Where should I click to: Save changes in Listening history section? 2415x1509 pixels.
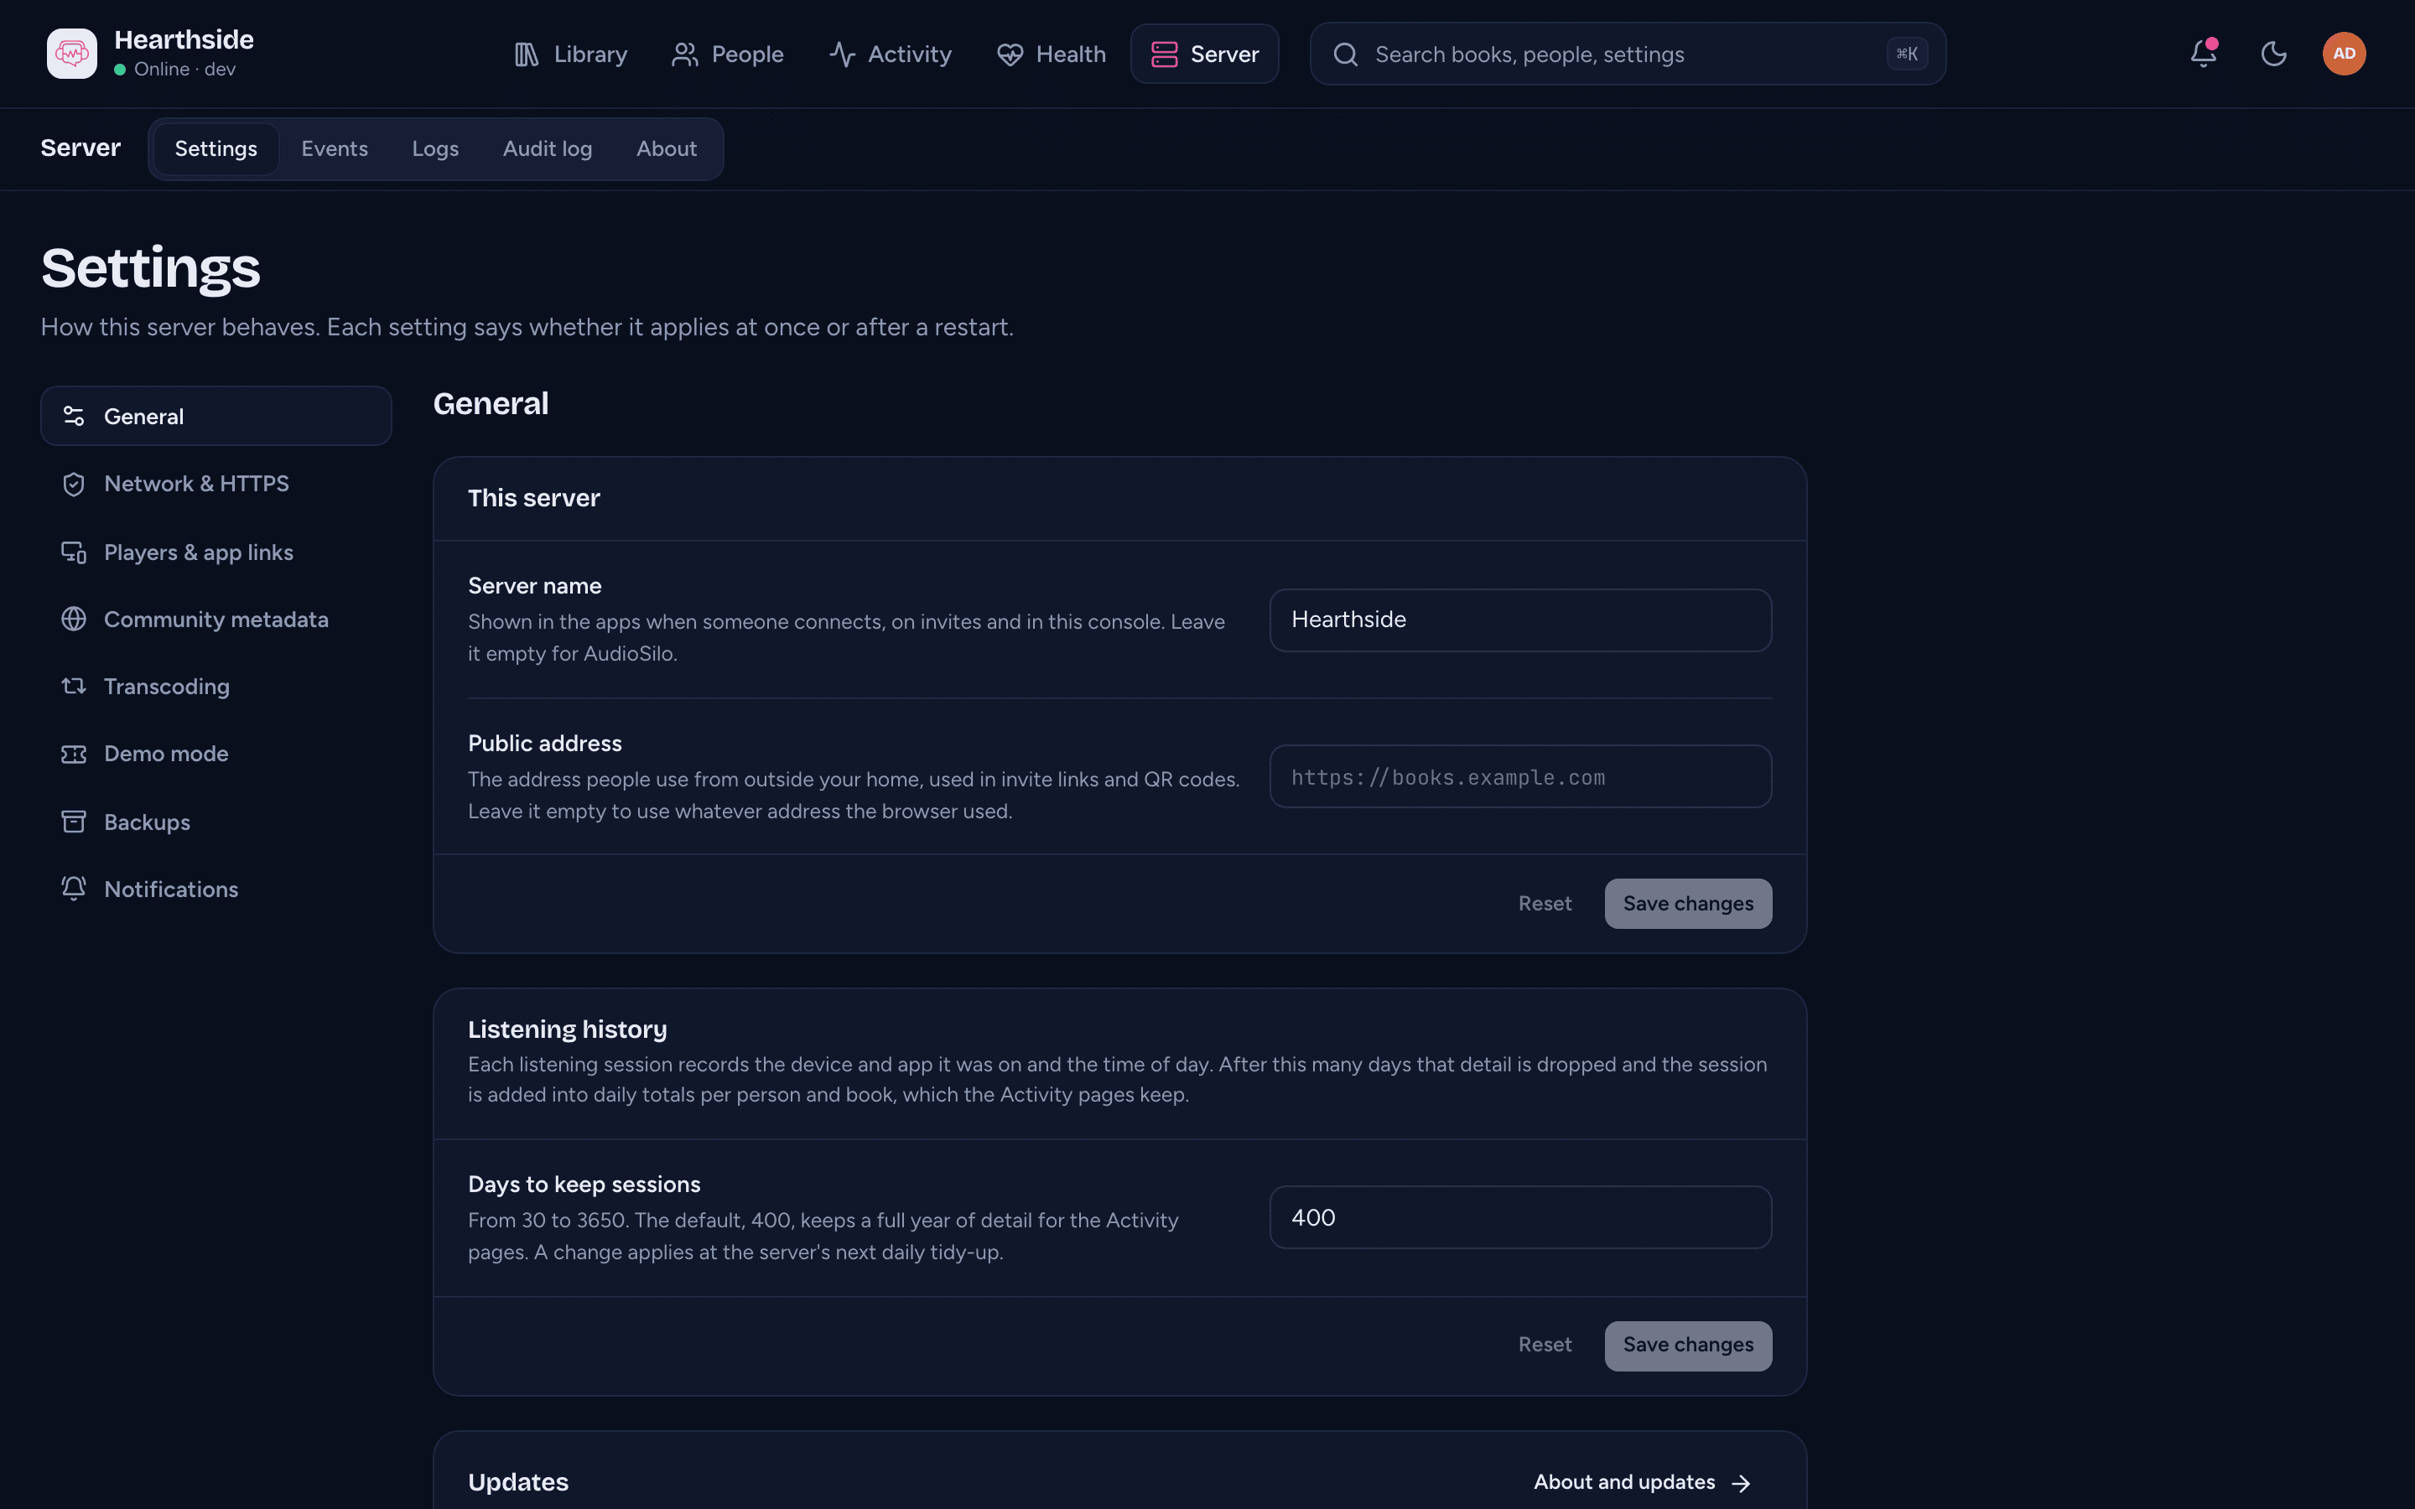coord(1687,1345)
